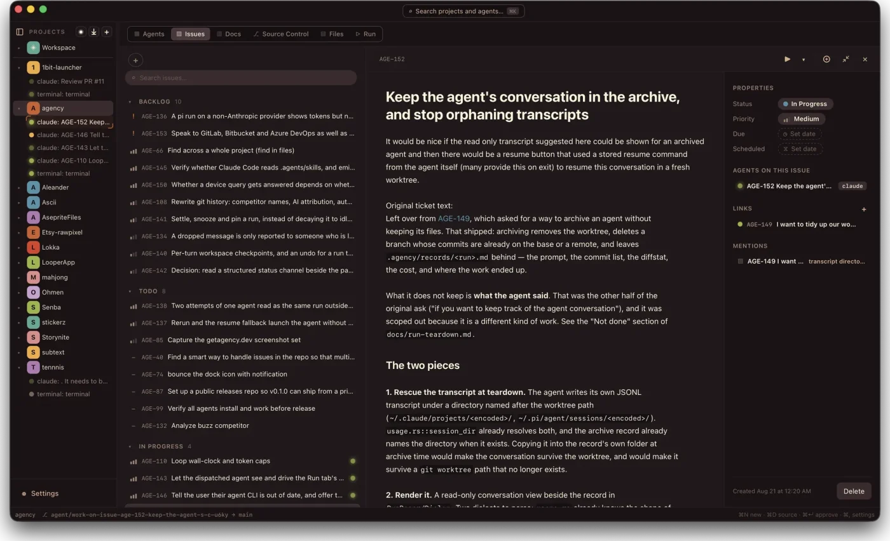The image size is (890, 541).
Task: Collapse the IN PROGRESS section
Action: 130,446
